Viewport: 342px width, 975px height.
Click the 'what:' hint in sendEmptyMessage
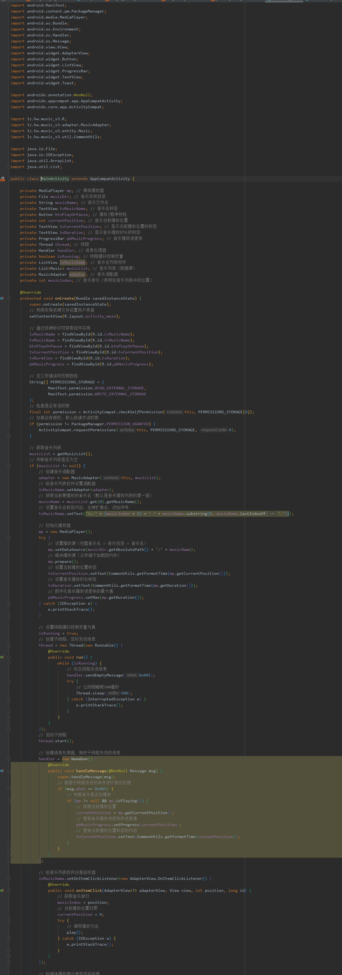tap(132, 675)
